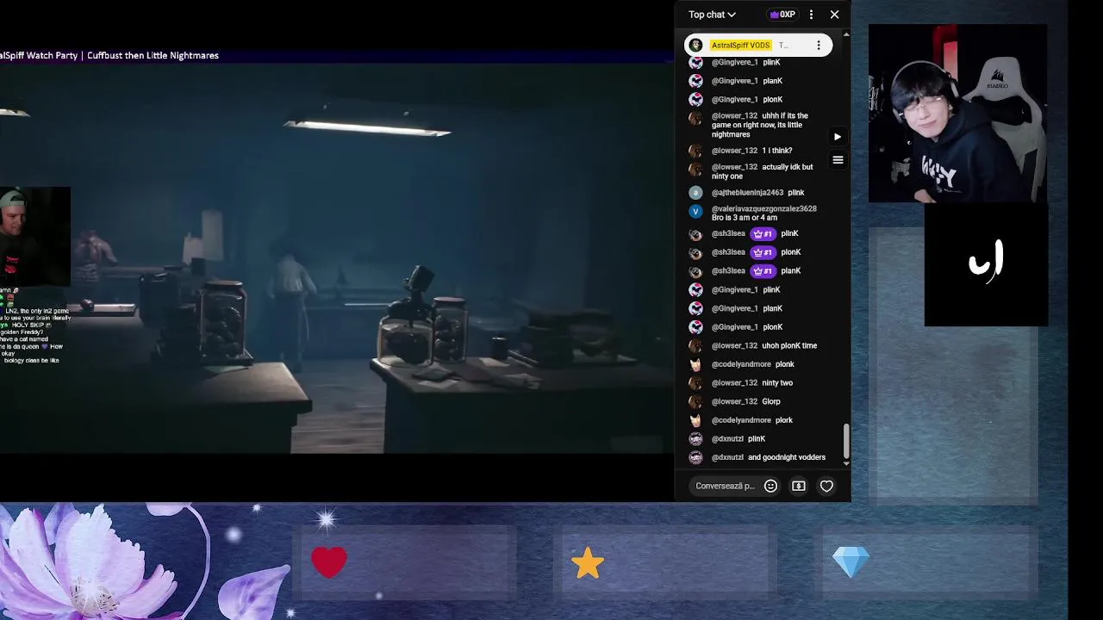Click the small facecam overlay on the game video
1103x620 pixels.
tap(34, 236)
